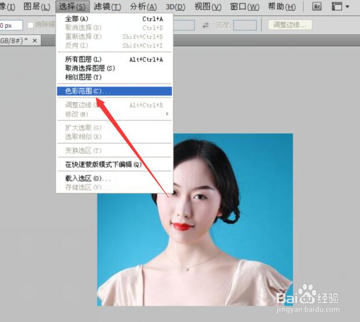The height and width of the screenshot is (322, 360).
Task: Choose 载入选区(O)... menu entry
Action: coord(114,178)
